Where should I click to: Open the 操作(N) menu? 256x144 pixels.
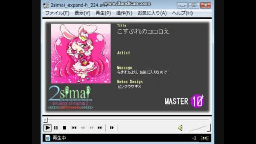(x=124, y=13)
